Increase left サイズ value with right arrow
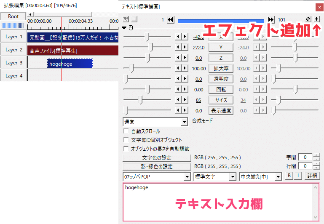This screenshot has height=224, width=324. click(x=185, y=100)
